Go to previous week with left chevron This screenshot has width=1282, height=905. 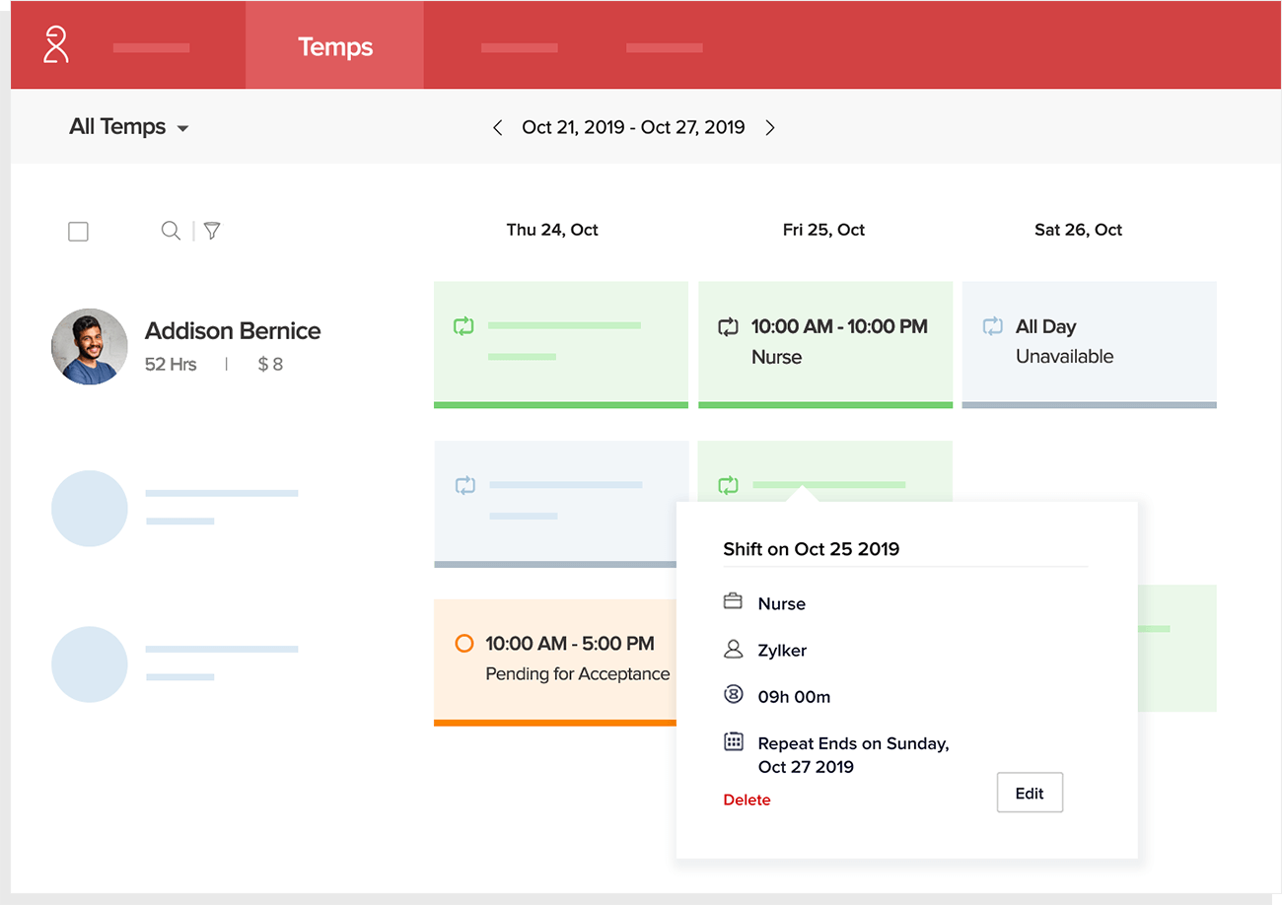[498, 127]
